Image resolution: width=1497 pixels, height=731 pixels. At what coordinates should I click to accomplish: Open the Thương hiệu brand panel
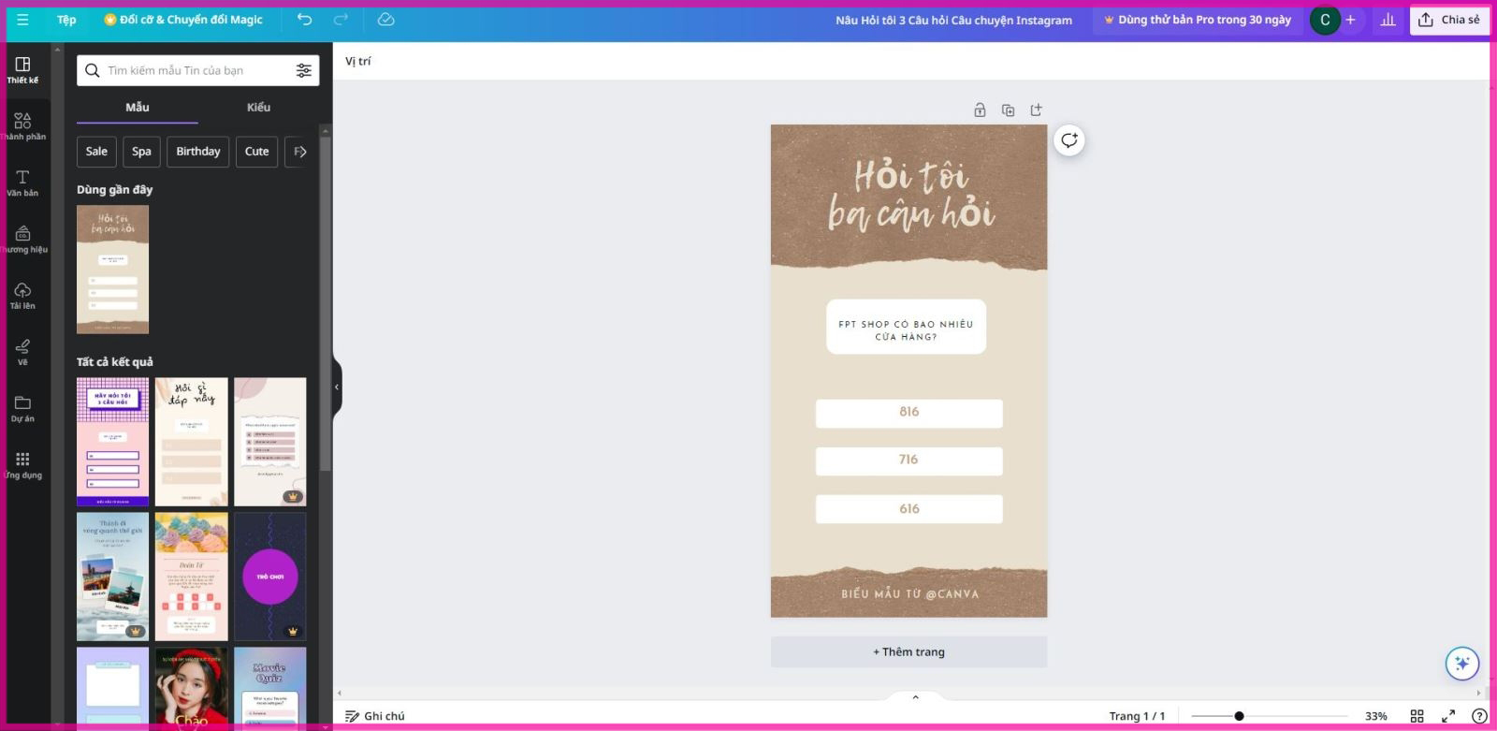pos(22,240)
